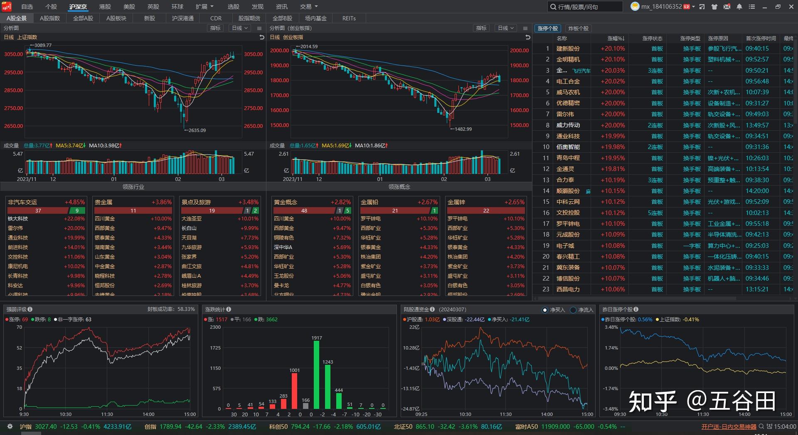798x435 pixels.
Task: Open the 日线 period dropdown for 上证指数 chart
Action: 240,28
